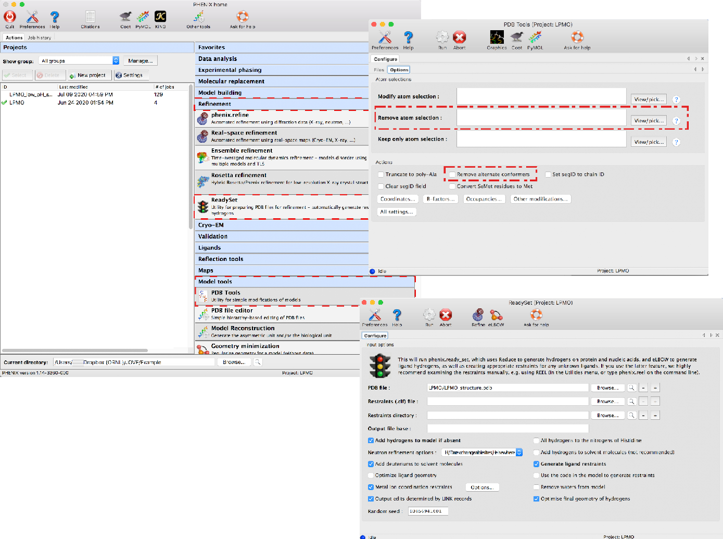Expand the Ligands category
Image resolution: width=723 pixels, height=539 pixels.
282,248
